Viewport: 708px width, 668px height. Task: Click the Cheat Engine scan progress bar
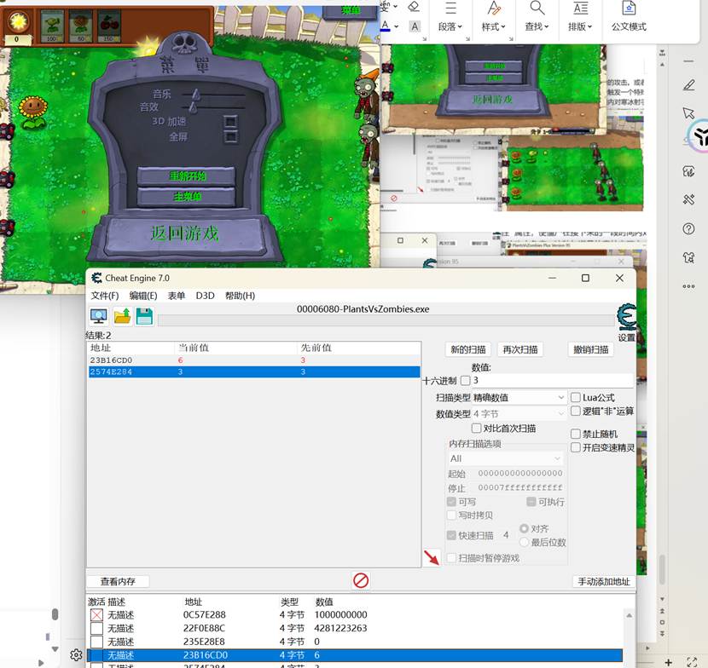point(386,320)
